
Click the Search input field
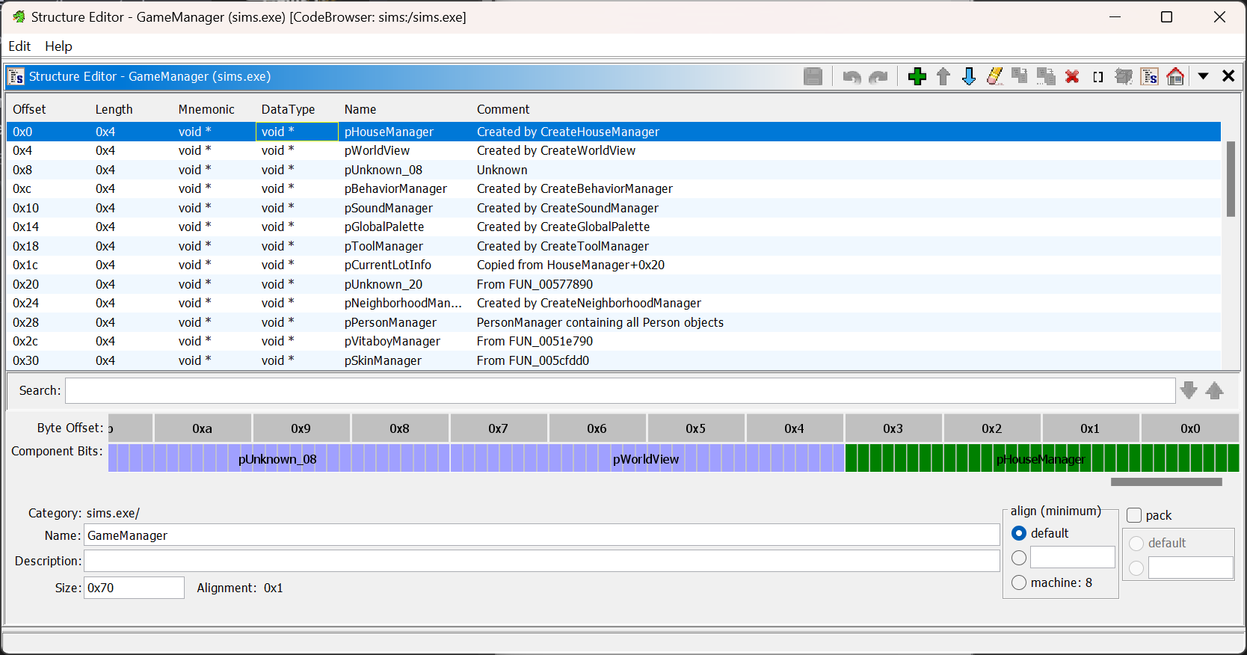pos(620,390)
